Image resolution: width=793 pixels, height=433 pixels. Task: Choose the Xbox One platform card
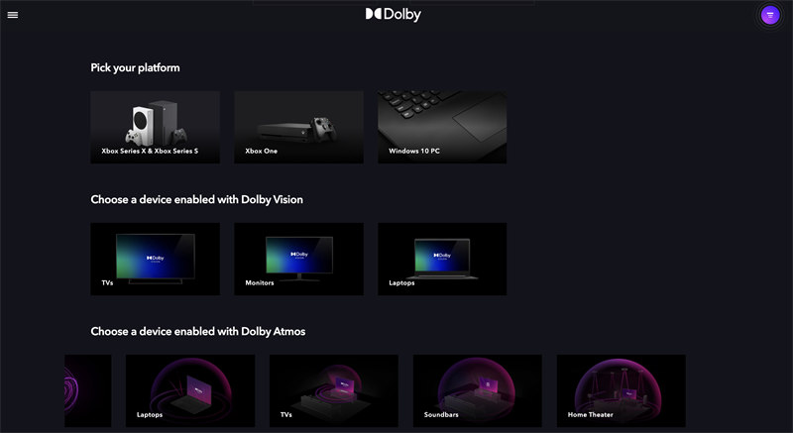298,127
